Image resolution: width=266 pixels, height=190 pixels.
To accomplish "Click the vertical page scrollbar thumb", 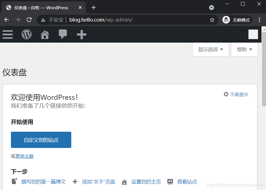I will click(x=264, y=69).
